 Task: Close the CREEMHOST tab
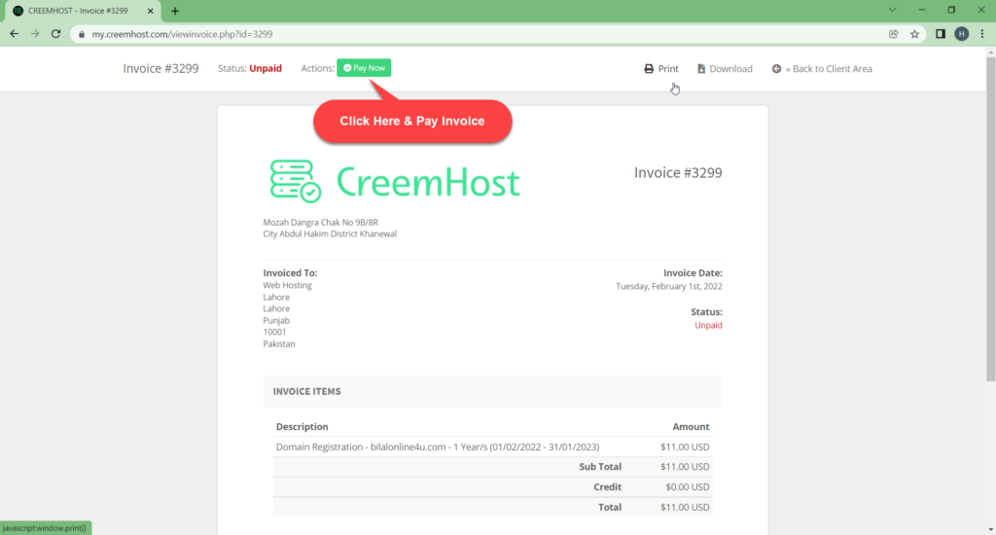pos(151,11)
